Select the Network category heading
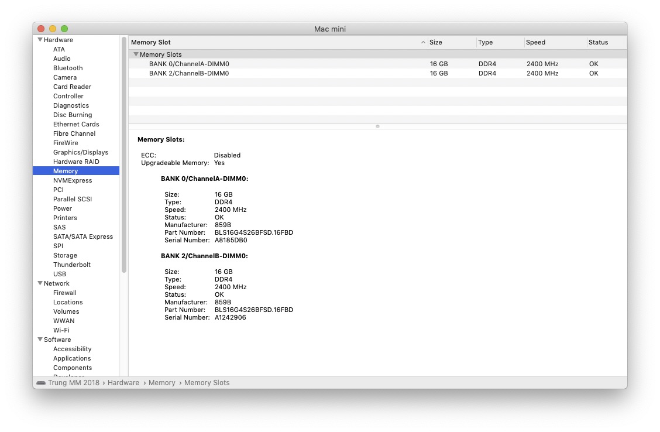Image resolution: width=660 pixels, height=432 pixels. click(56, 283)
